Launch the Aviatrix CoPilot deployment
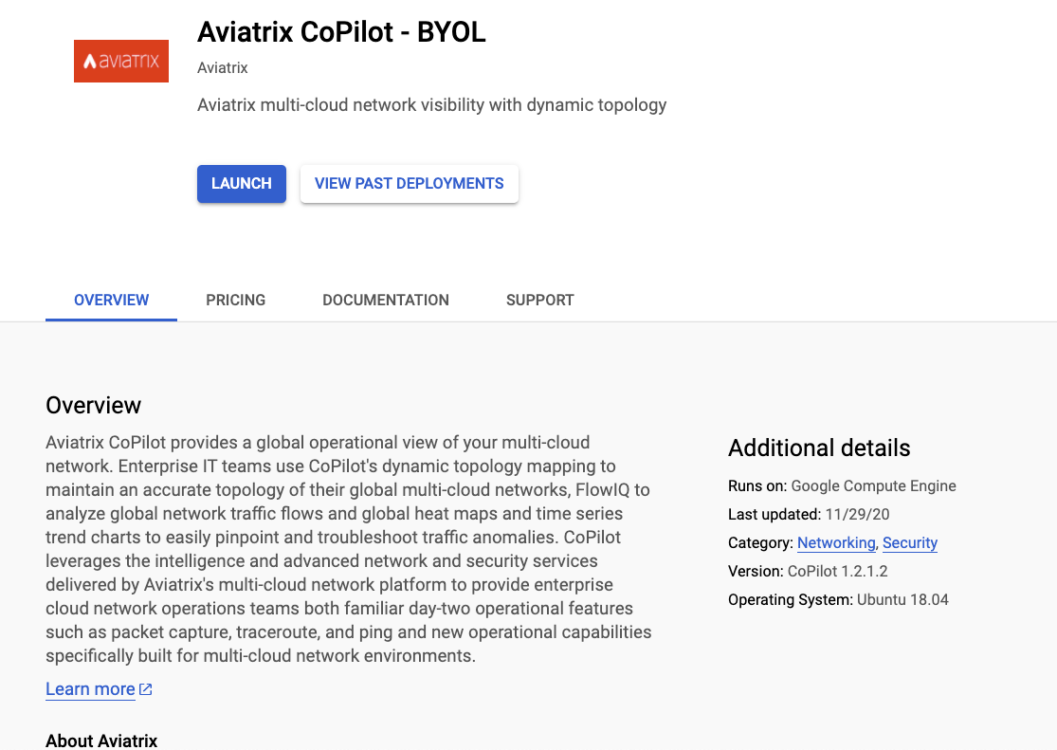The height and width of the screenshot is (750, 1057). pos(241,183)
